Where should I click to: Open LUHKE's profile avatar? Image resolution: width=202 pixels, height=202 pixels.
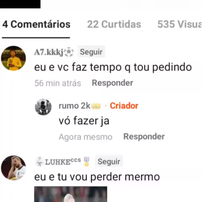(13, 168)
